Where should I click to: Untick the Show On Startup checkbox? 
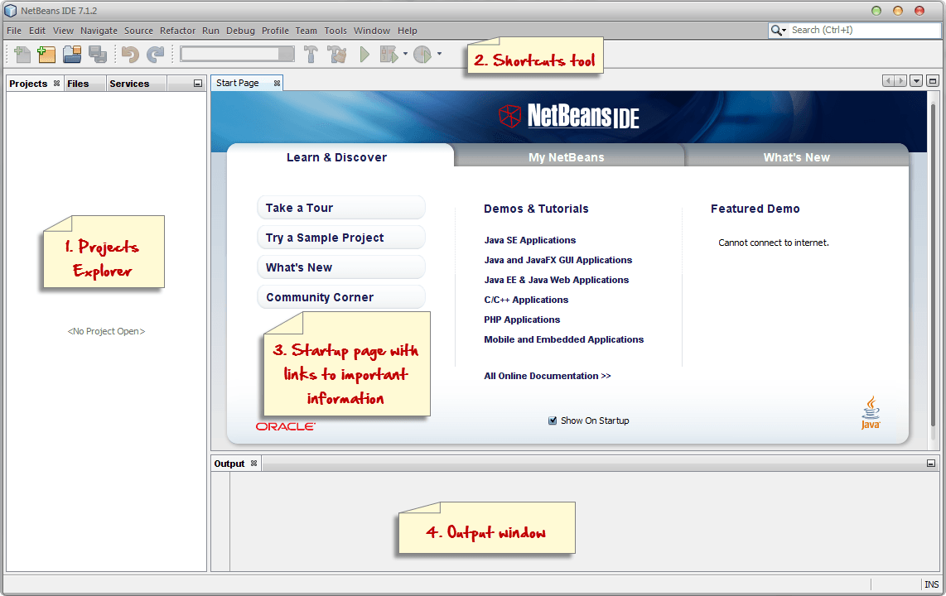[553, 421]
